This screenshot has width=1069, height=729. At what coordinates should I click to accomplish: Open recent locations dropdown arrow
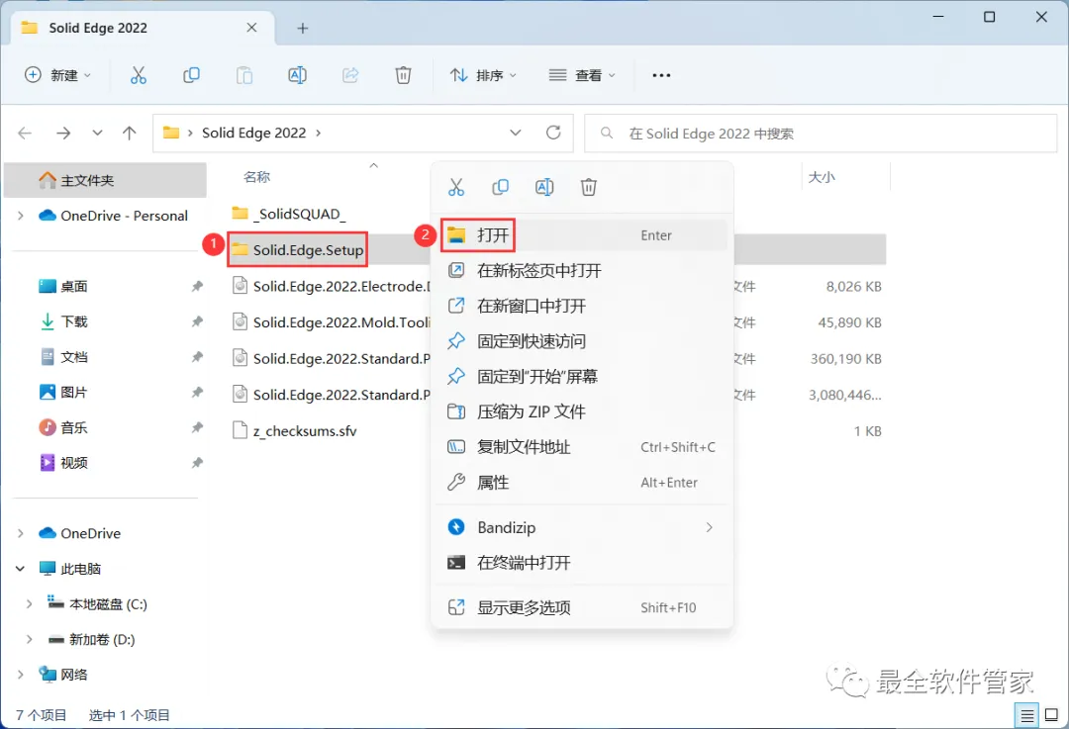click(97, 133)
